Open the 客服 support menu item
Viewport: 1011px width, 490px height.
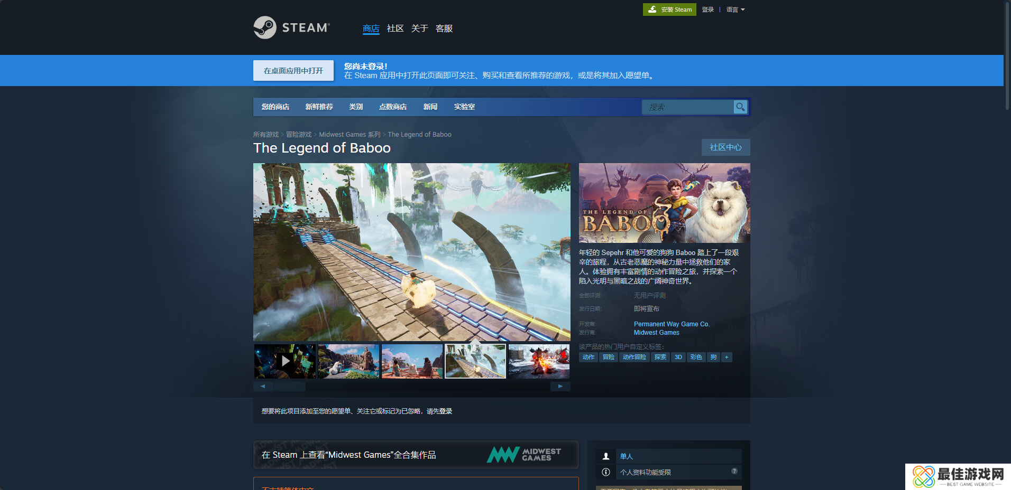[444, 29]
